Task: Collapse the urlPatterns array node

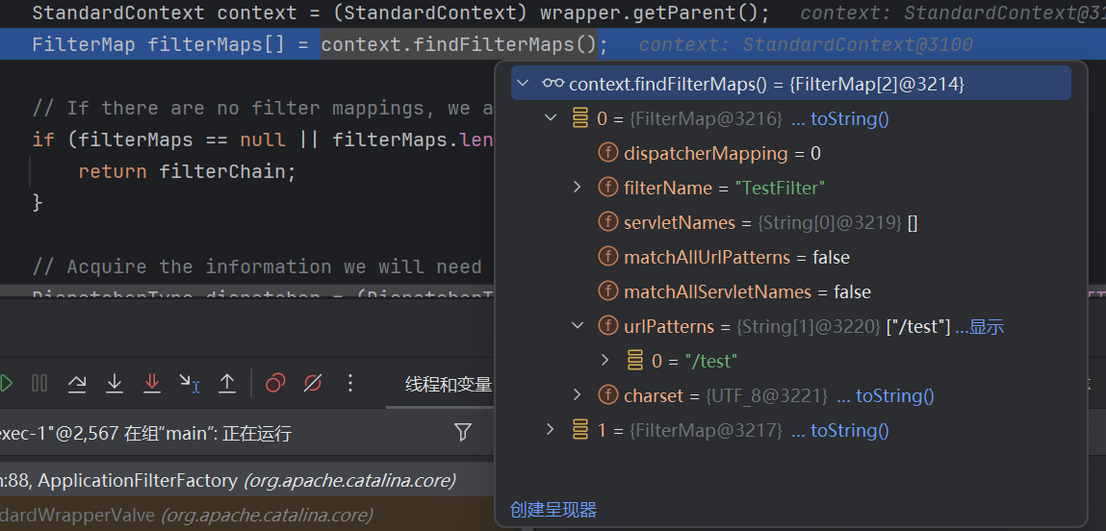Action: tap(578, 326)
